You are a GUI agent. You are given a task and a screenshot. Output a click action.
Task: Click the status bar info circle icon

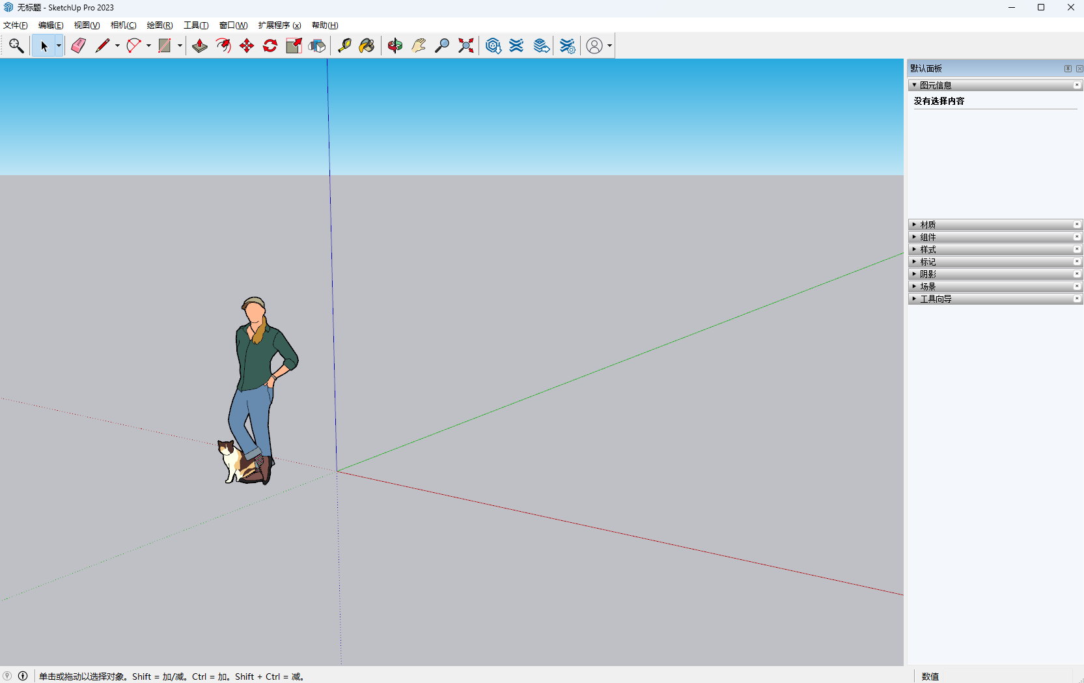[x=23, y=676]
